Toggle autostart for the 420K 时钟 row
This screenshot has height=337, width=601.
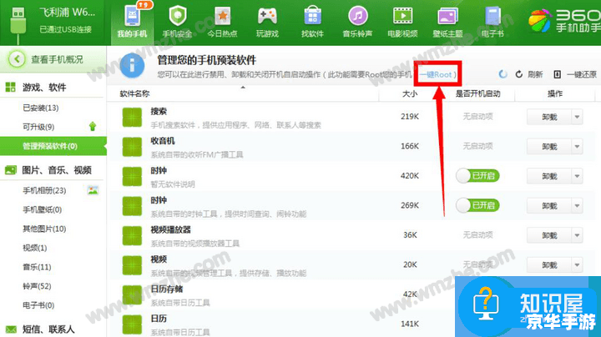tap(477, 176)
